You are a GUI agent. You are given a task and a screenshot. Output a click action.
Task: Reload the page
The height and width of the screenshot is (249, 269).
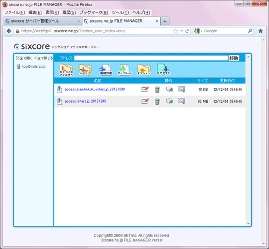[x=187, y=31]
